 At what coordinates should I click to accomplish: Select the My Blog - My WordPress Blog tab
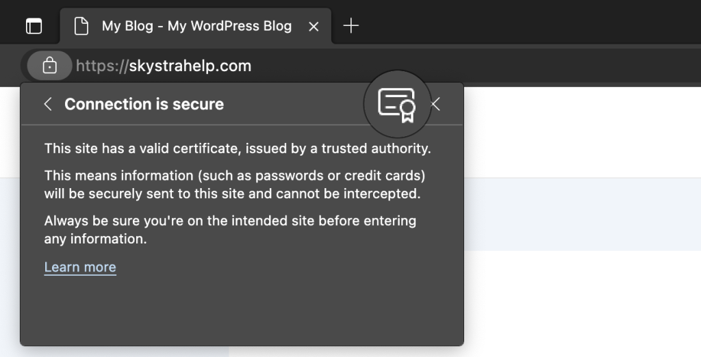pyautogui.click(x=196, y=26)
